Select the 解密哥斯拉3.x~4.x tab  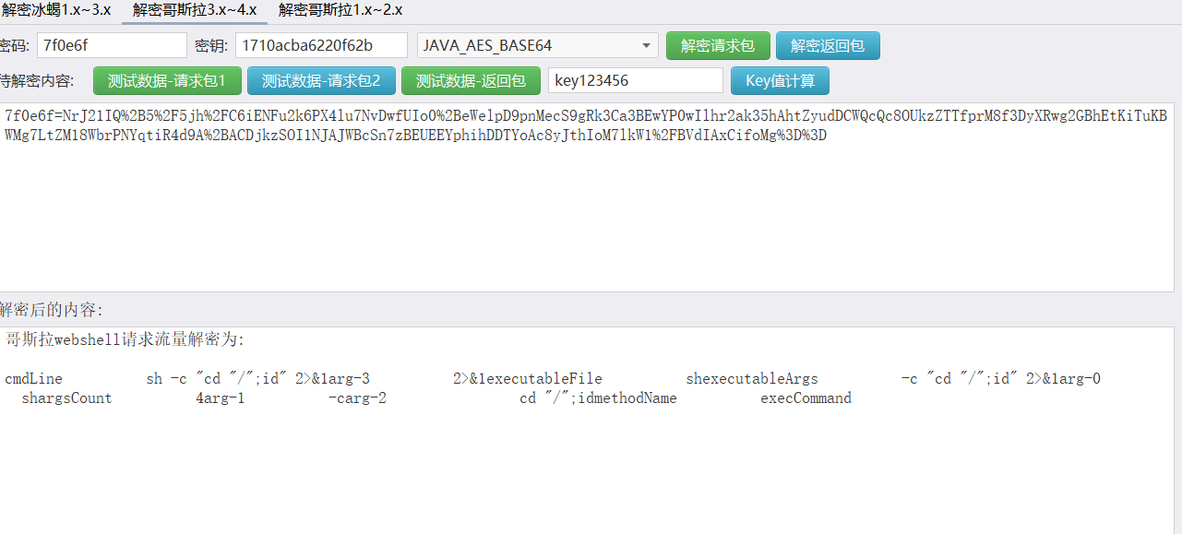[195, 10]
